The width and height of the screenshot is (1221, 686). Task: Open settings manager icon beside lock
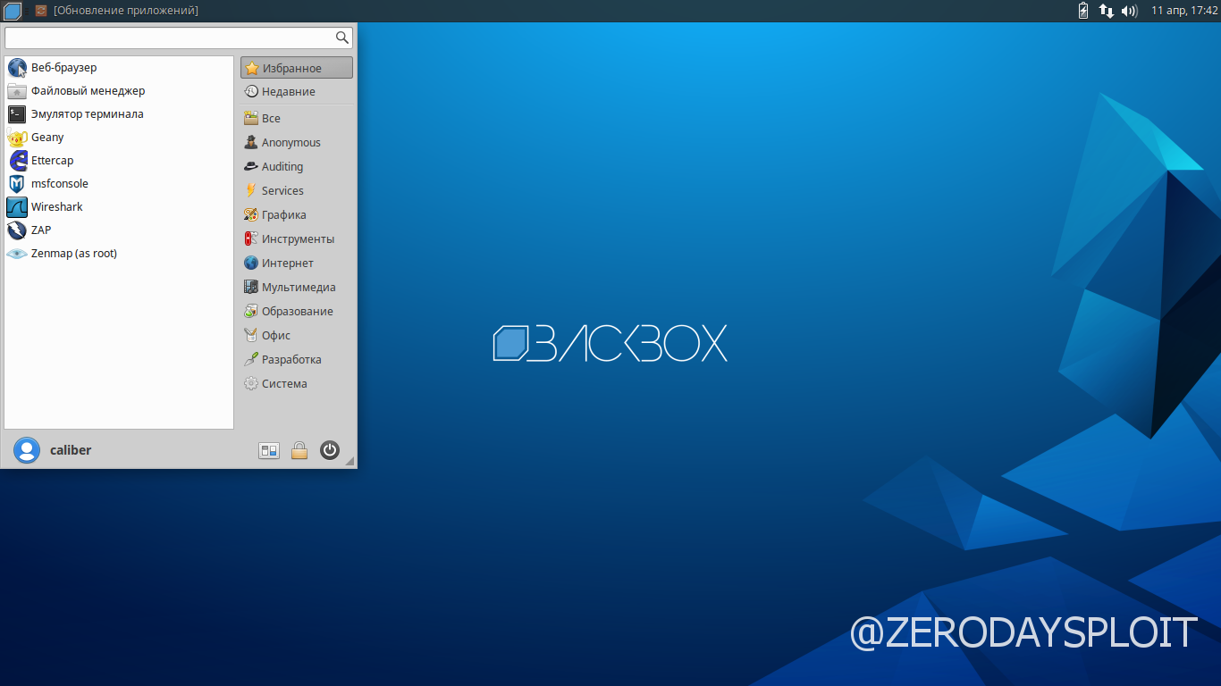[269, 450]
